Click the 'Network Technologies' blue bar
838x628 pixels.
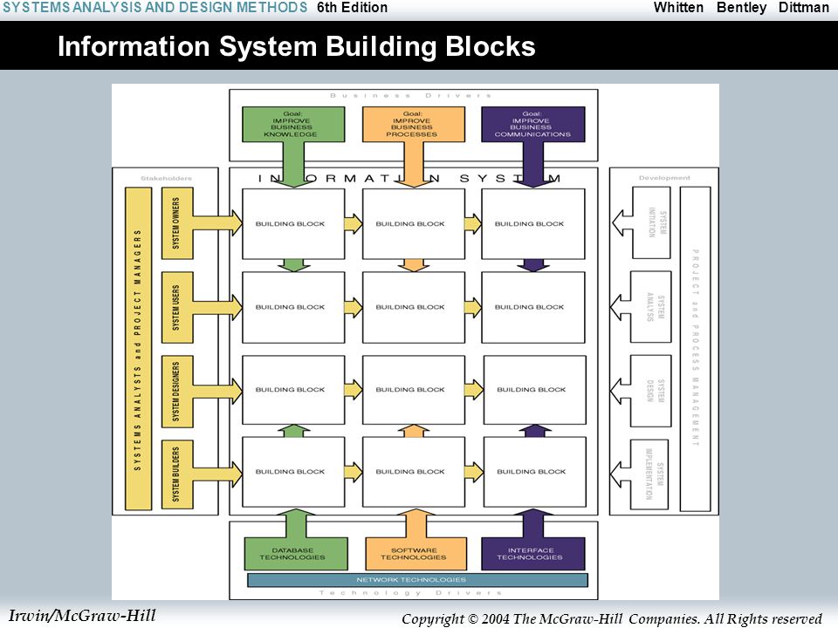417,580
